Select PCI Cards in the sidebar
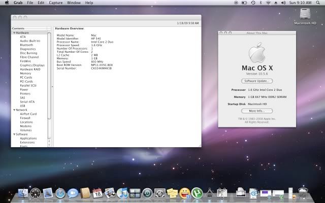The height and width of the screenshot is (203, 325). (26, 81)
